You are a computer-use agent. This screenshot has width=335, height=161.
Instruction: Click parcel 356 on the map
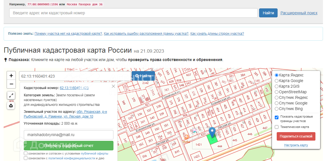tap(145, 156)
